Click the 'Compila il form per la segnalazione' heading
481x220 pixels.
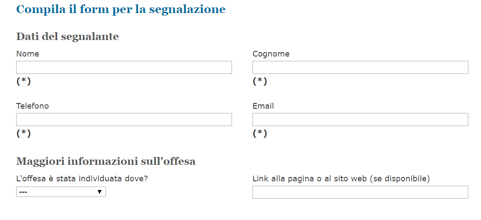pyautogui.click(x=121, y=9)
